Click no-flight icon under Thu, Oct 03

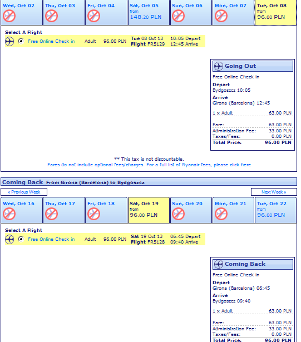(x=52, y=16)
